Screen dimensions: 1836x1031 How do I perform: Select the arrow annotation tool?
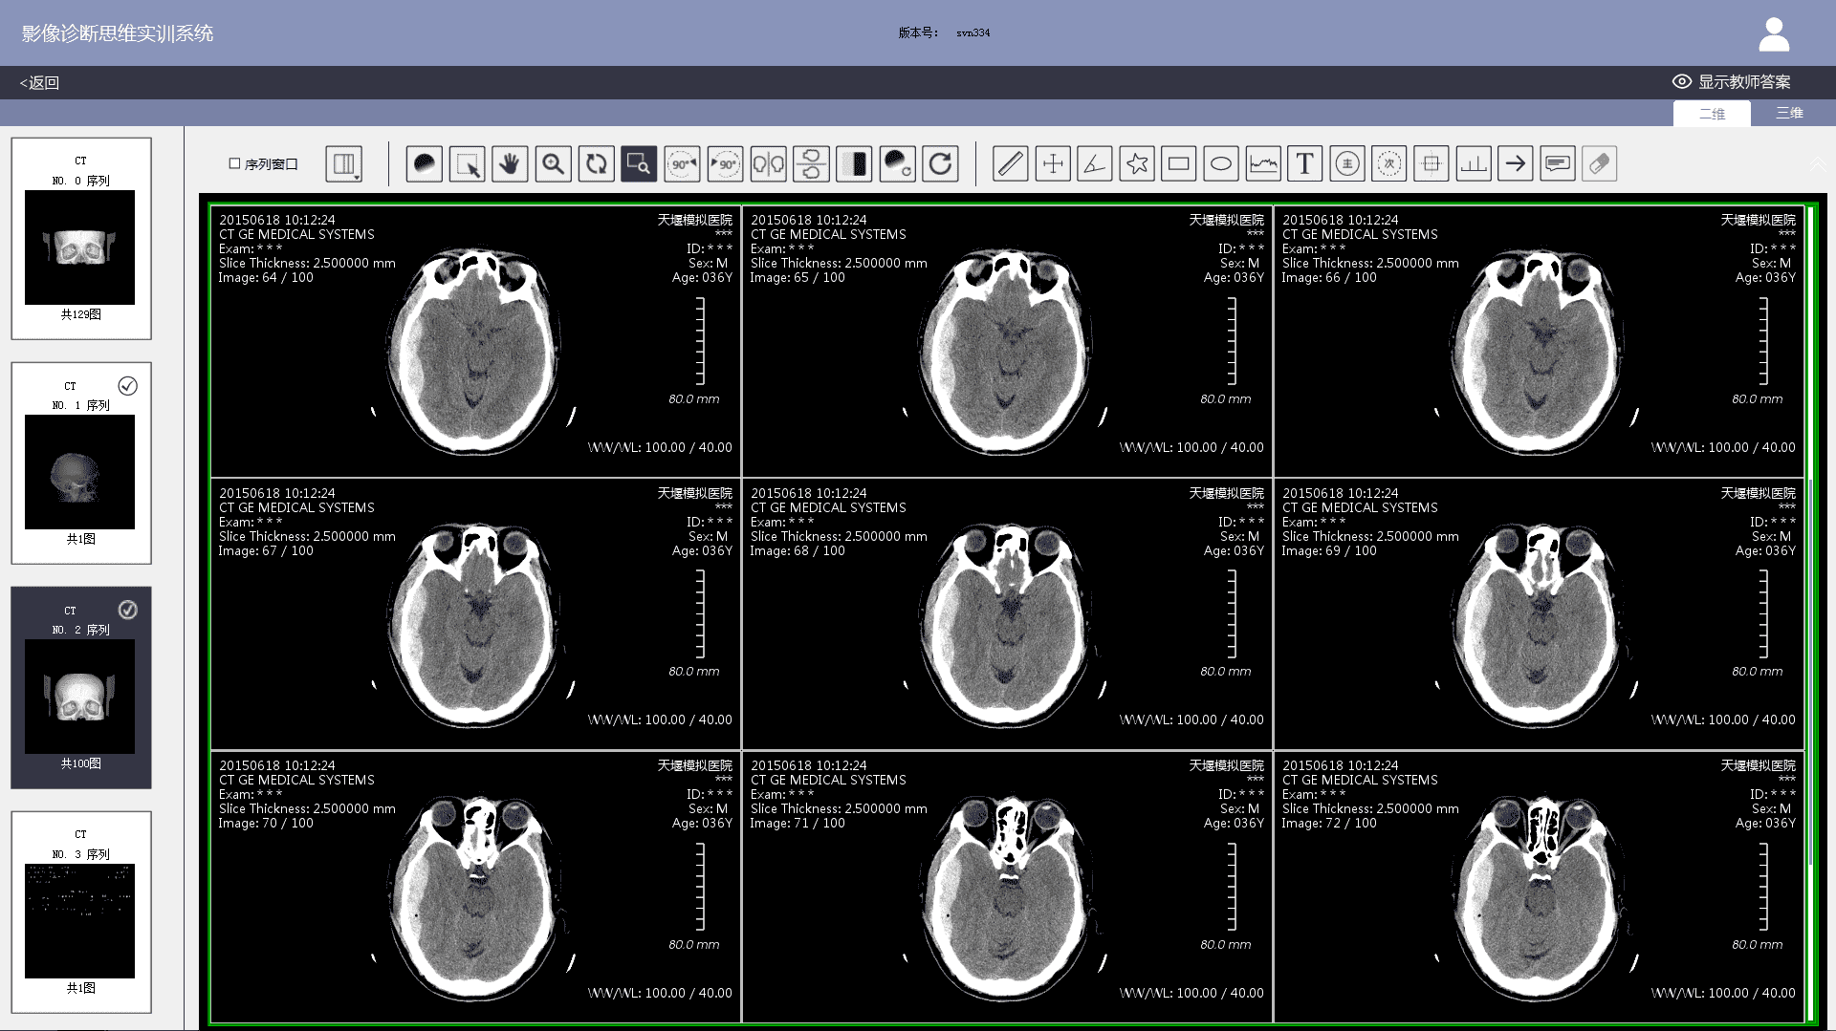coord(1516,163)
